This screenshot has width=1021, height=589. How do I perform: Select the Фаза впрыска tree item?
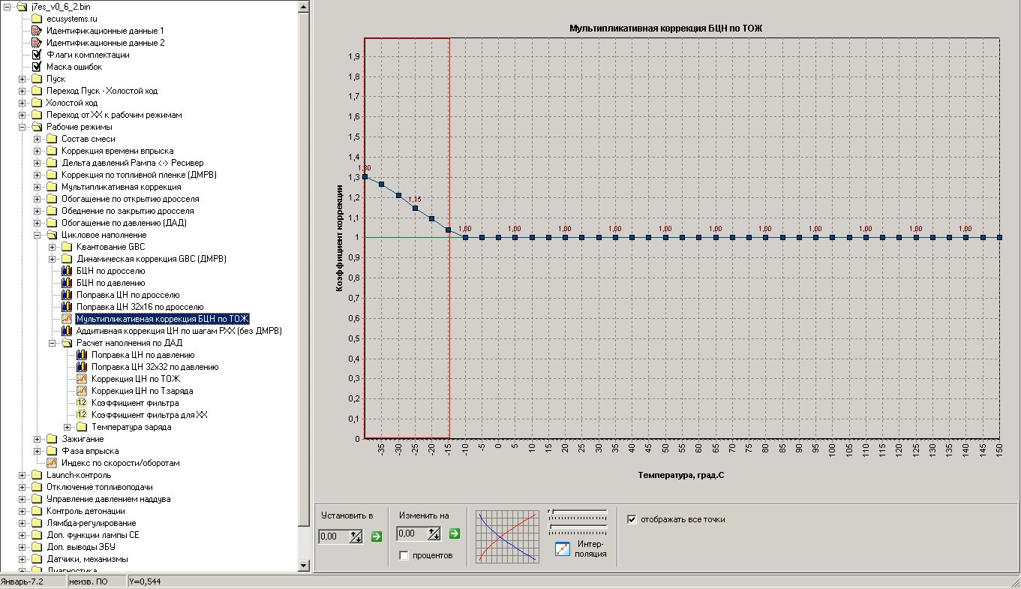pos(90,451)
